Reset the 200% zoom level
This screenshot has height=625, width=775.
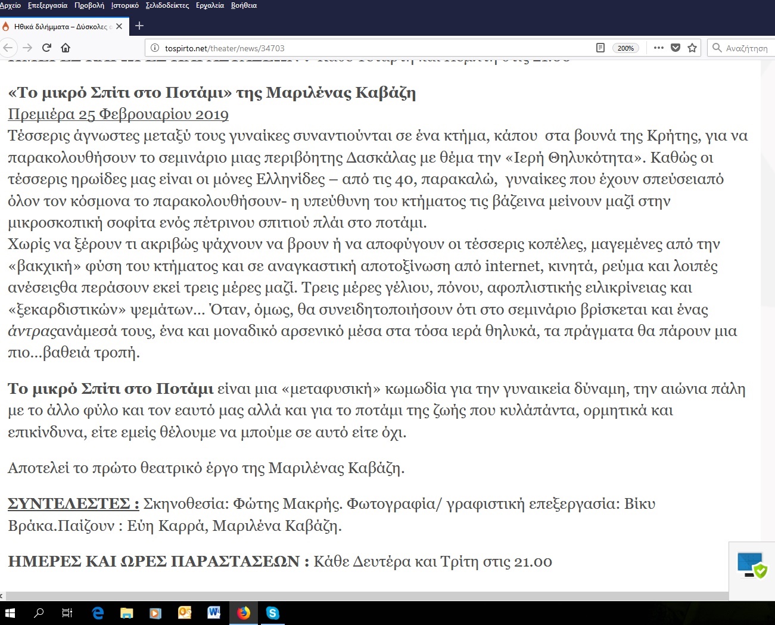coord(625,48)
